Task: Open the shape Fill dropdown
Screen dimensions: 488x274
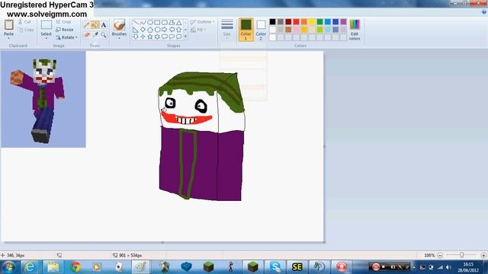Action: click(198, 30)
